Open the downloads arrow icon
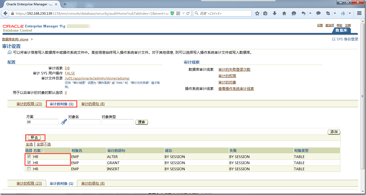Screen dimensions: 366x195 (x=275, y=13)
